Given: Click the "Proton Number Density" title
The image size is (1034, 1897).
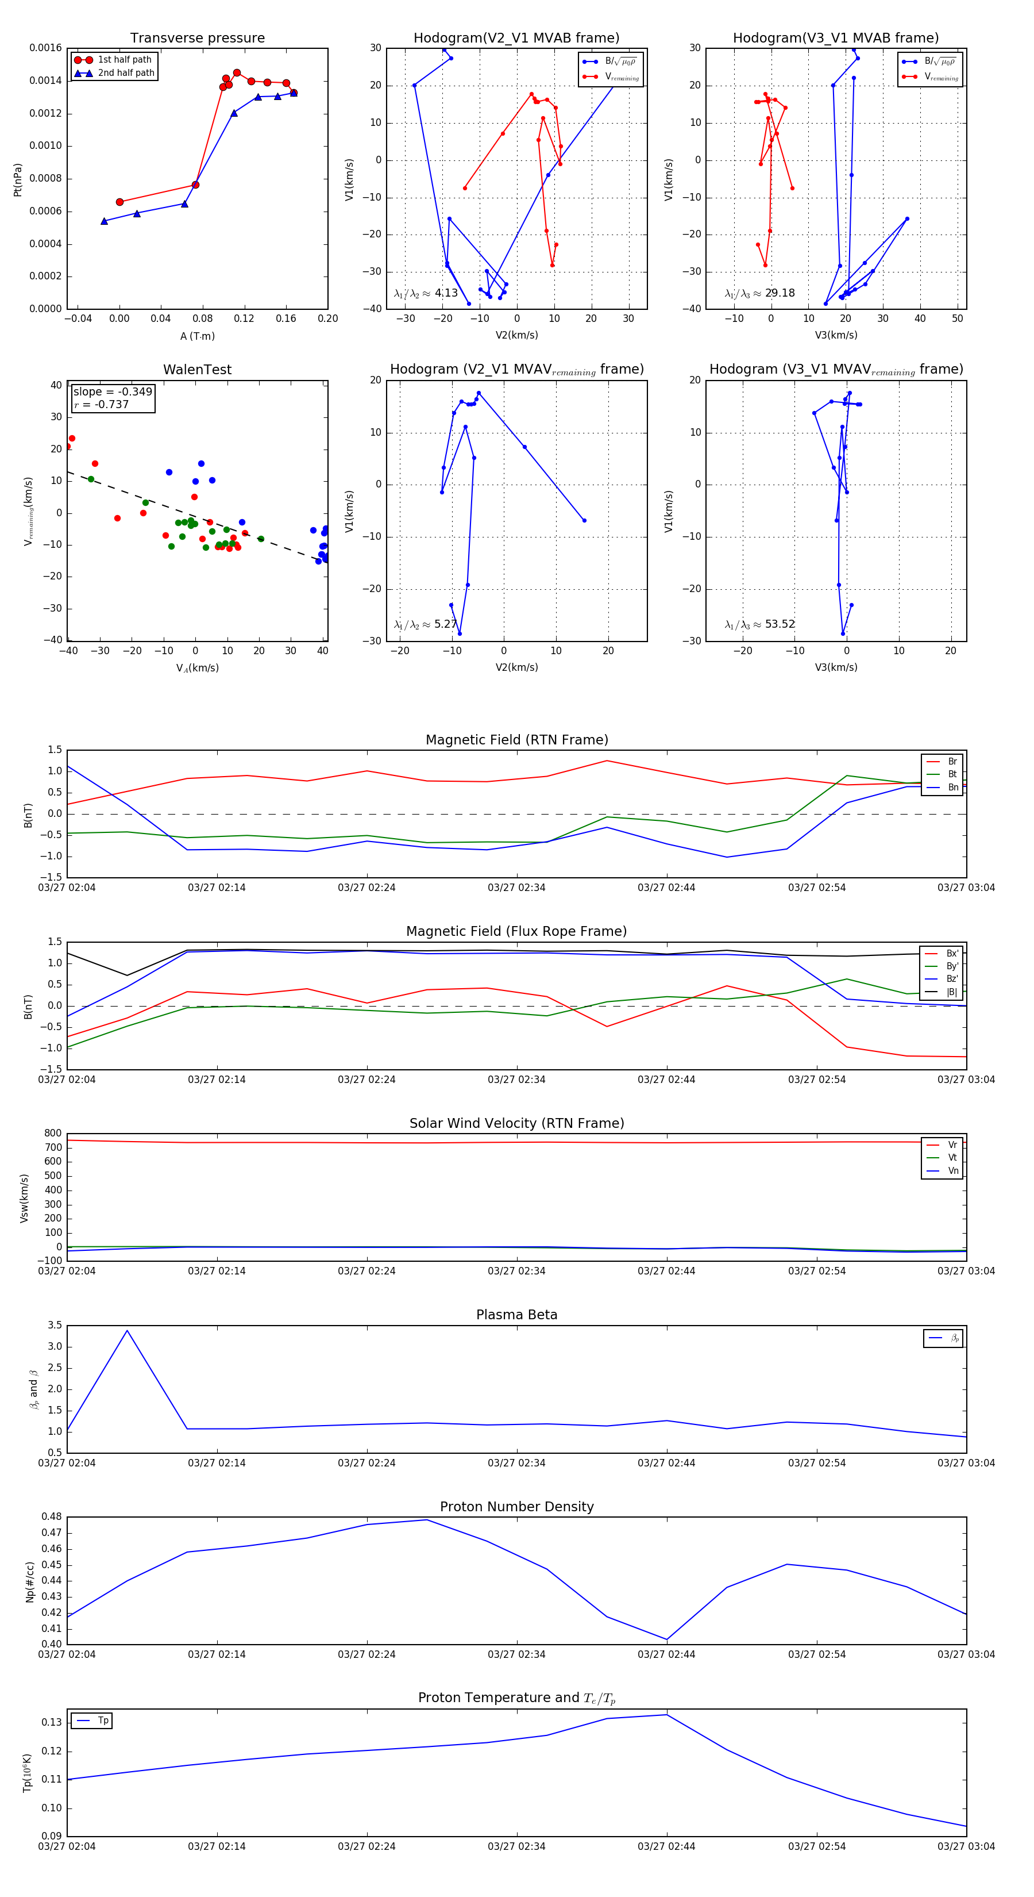Looking at the screenshot, I should coord(516,1507).
